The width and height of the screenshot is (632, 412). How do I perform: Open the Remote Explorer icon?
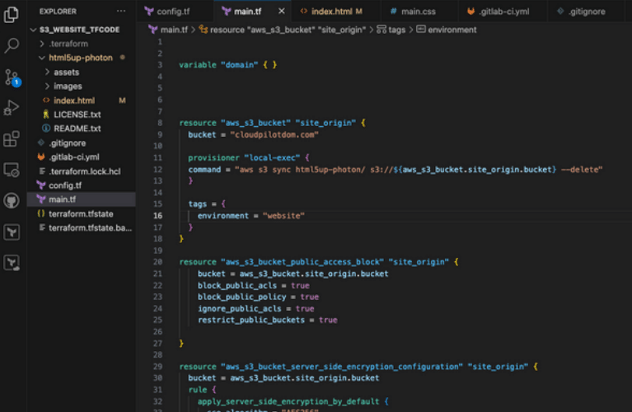[x=12, y=170]
